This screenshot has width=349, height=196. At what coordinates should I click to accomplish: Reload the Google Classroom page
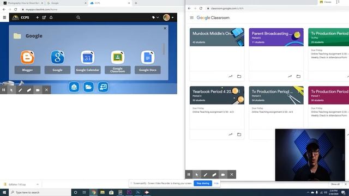point(201,8)
